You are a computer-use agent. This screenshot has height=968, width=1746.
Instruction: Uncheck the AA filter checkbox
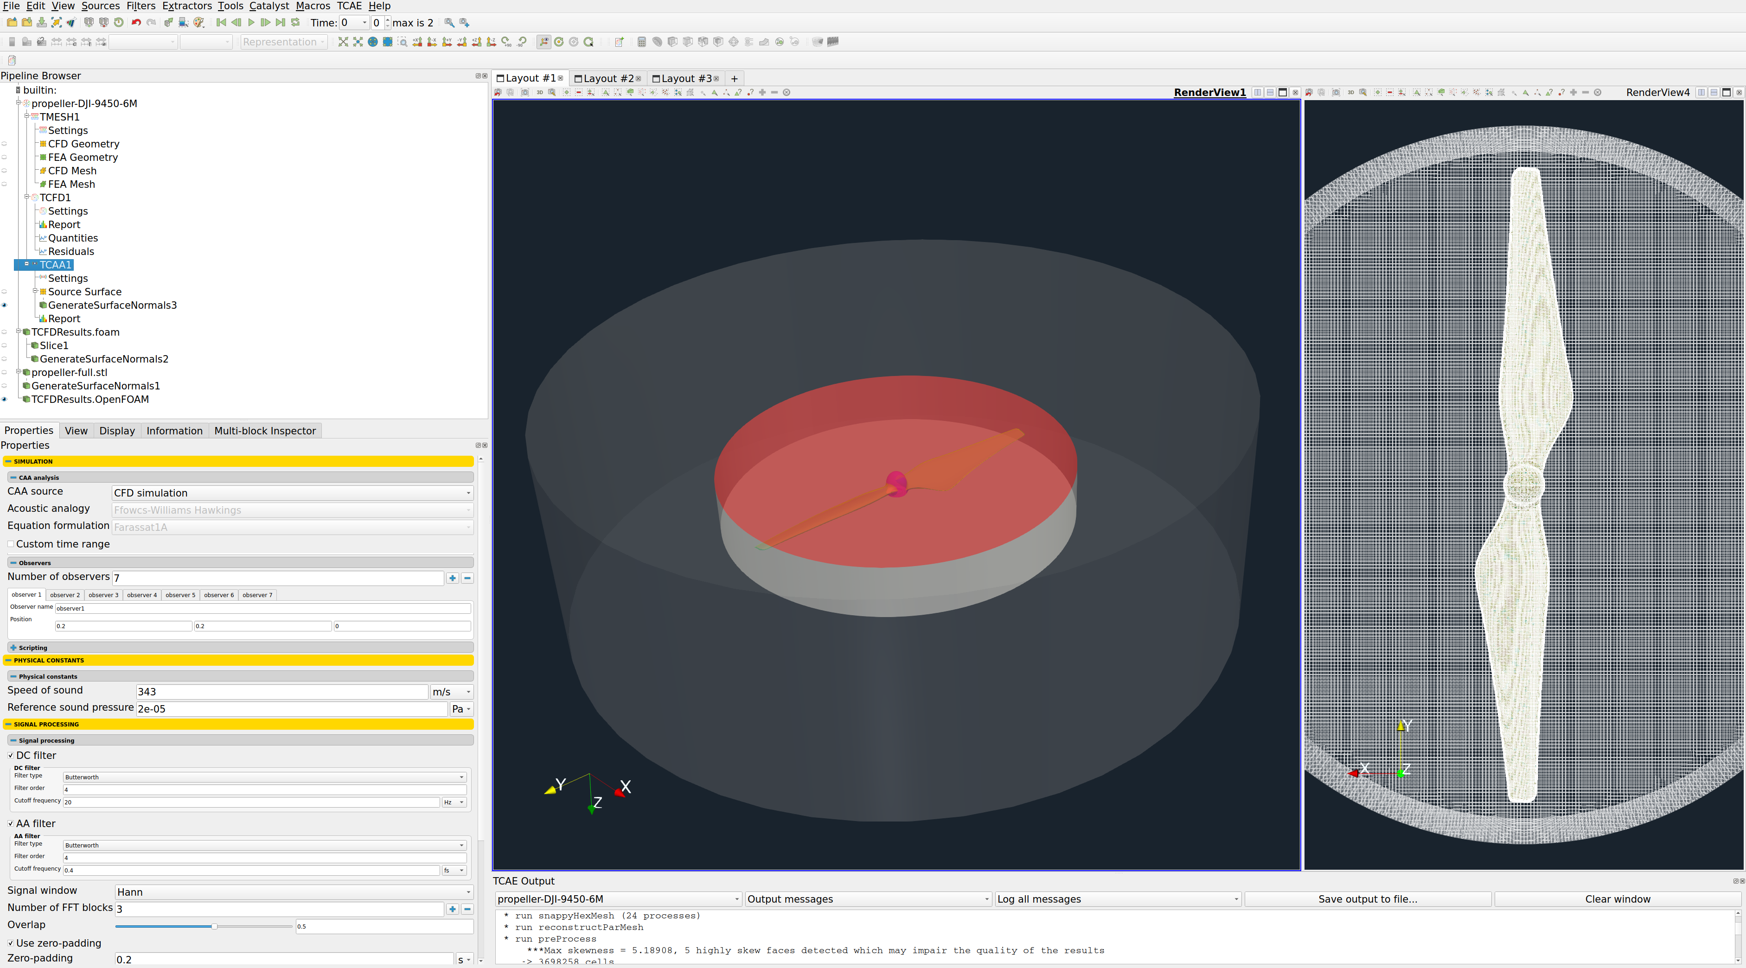(x=11, y=824)
